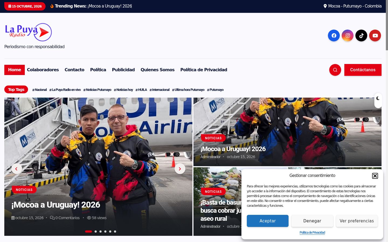Go to next slide arrow

(x=180, y=169)
